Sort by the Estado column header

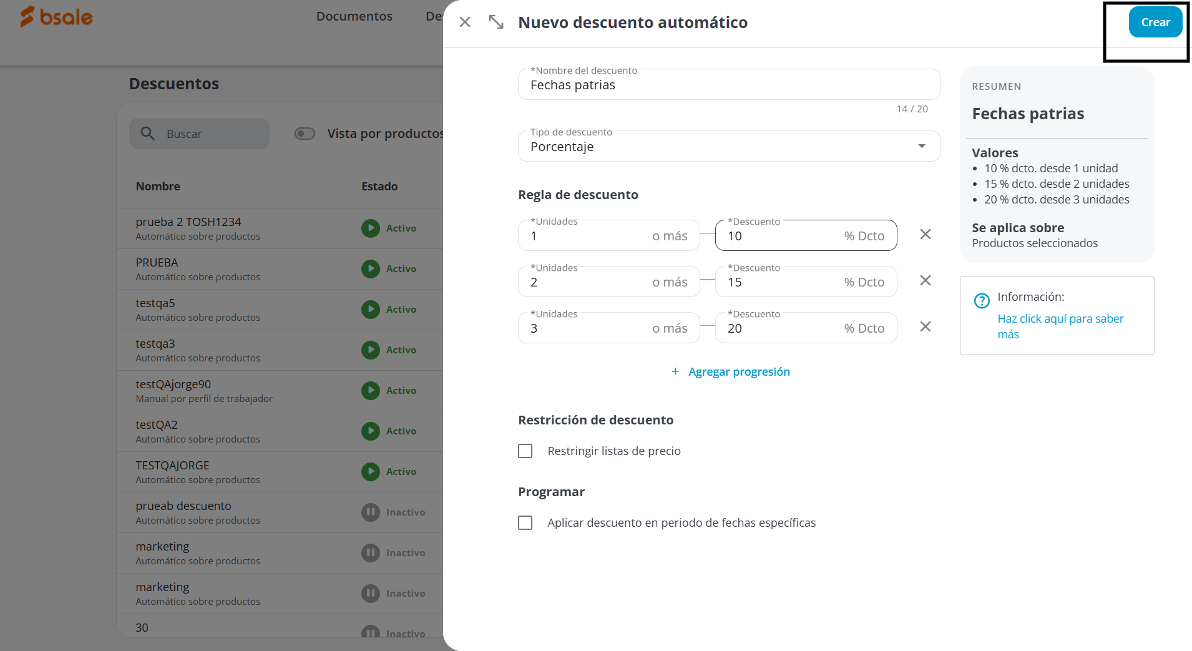coord(379,186)
